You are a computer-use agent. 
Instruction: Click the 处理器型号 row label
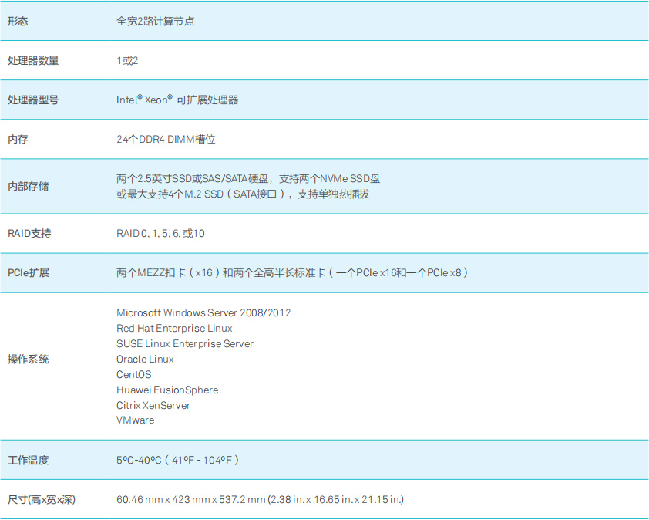[x=33, y=100]
